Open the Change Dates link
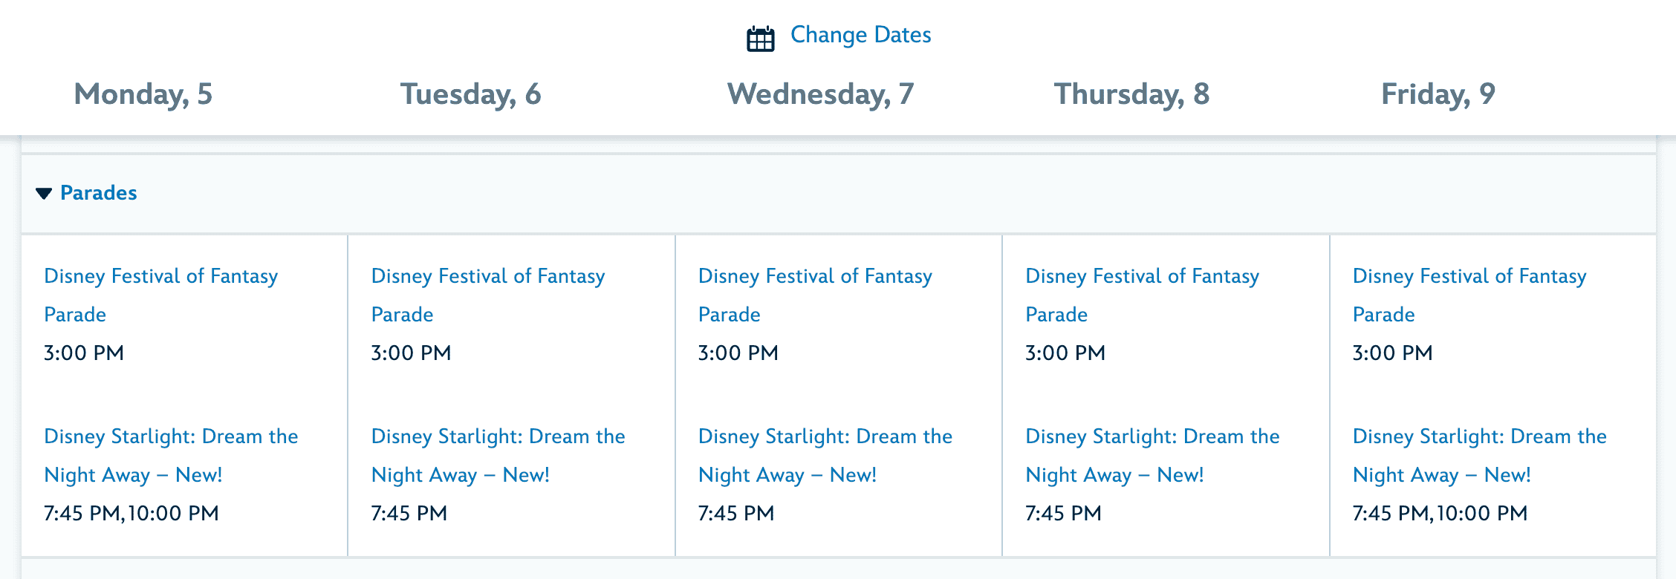 pos(860,35)
